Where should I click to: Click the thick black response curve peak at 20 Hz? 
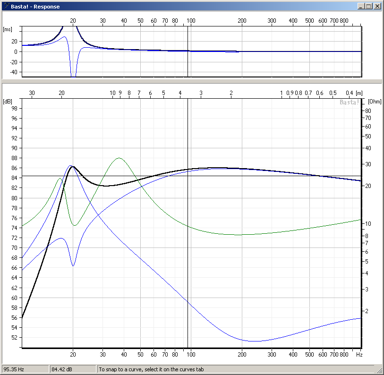(x=73, y=166)
